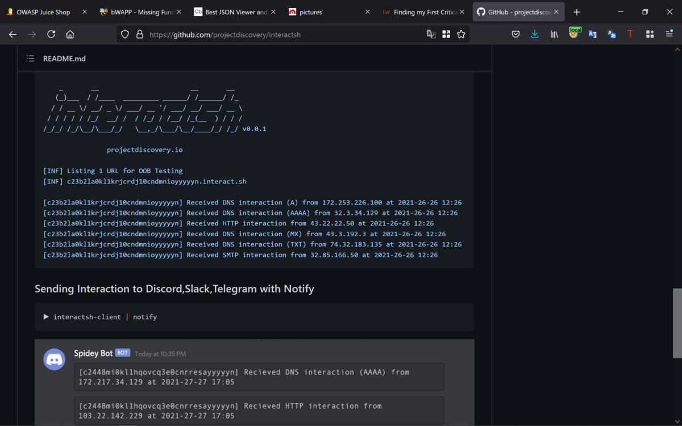Image resolution: width=682 pixels, height=426 pixels.
Task: Click the SMTP interaction from 32.85.166.50 line
Action: (240, 255)
